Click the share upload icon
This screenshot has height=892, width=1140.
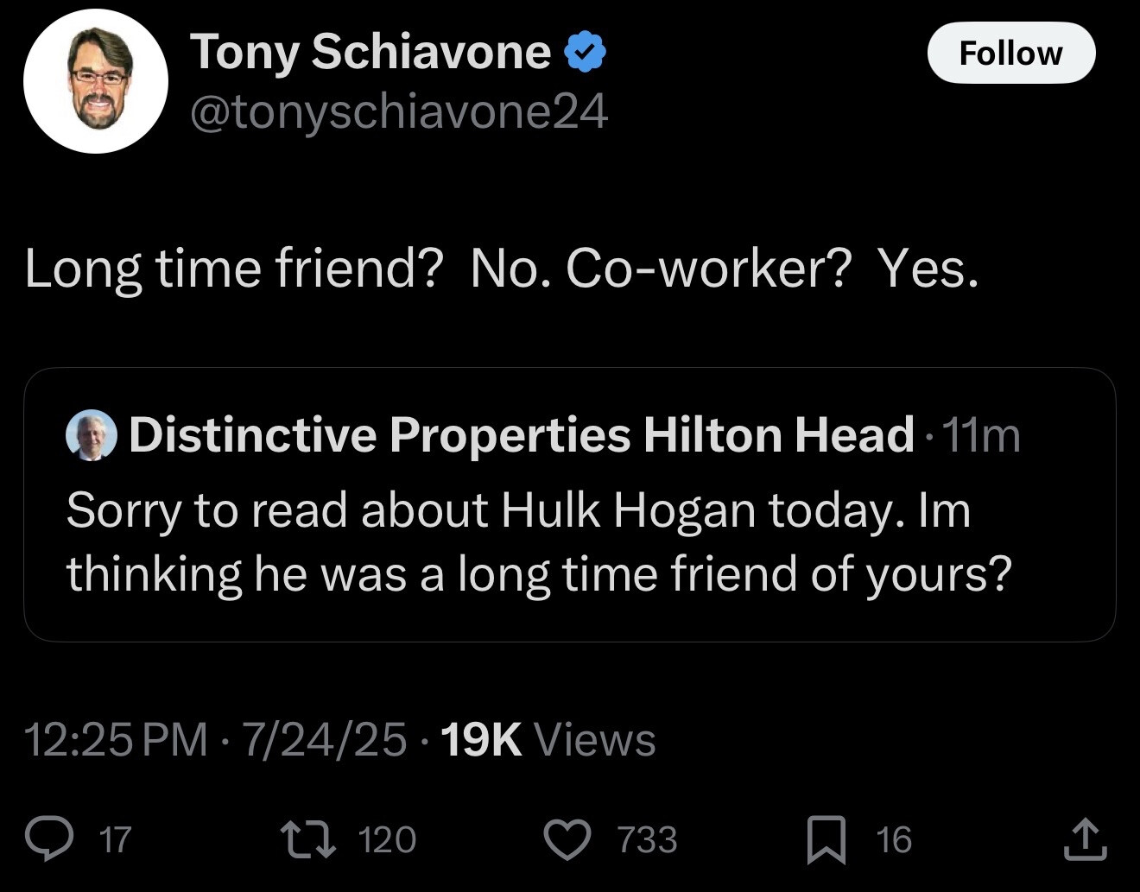point(1085,839)
